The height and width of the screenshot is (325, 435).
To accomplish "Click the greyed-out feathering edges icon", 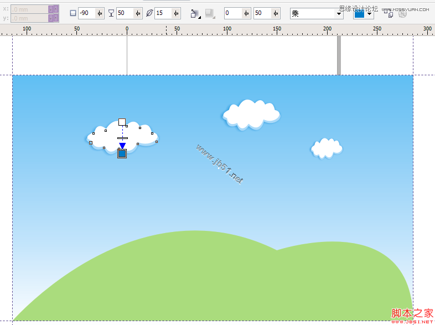I will click(210, 13).
